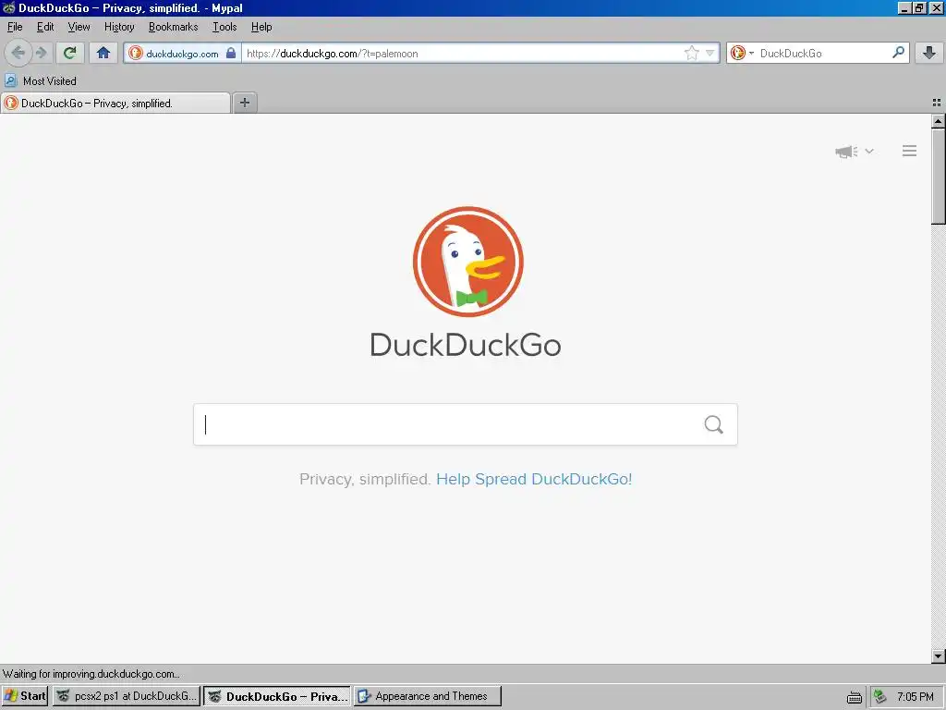The height and width of the screenshot is (710, 946).
Task: Bookmark this page with the star icon
Action: (x=691, y=53)
